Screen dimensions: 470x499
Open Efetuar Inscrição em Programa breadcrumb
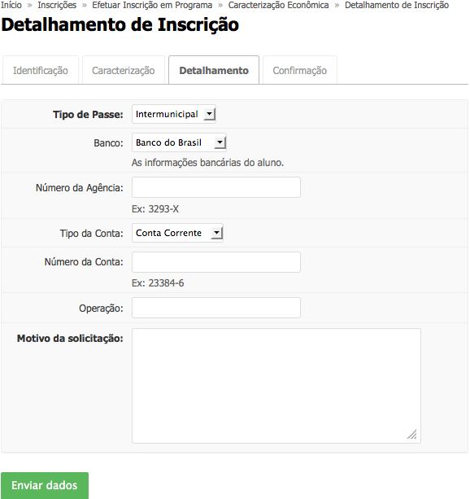coord(152,5)
